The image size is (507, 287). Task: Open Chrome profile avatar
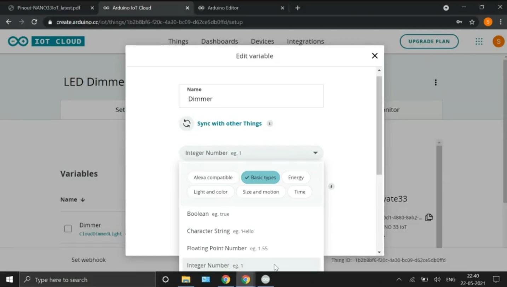point(488,22)
